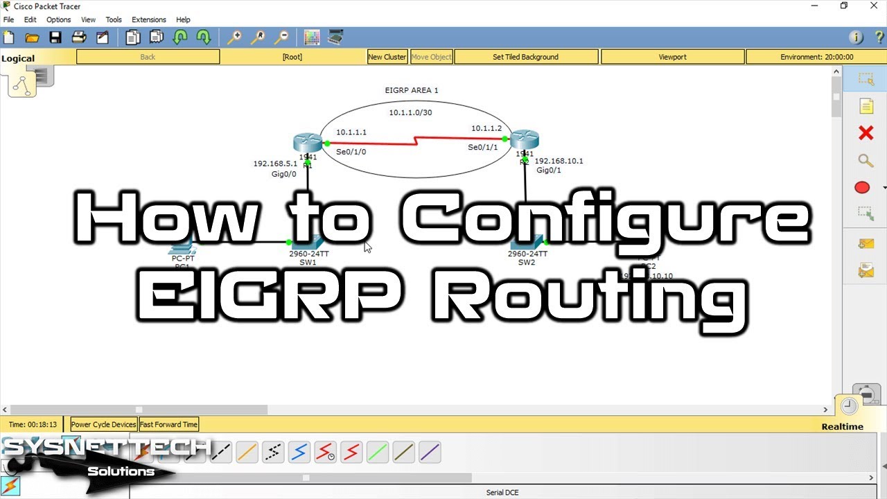Expand shape tool dropdown arrow
This screenshot has height=499, width=887.
(x=884, y=188)
